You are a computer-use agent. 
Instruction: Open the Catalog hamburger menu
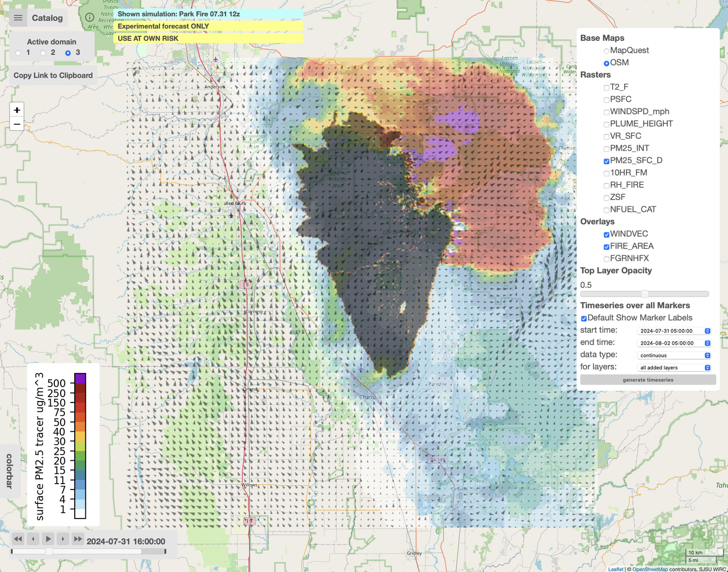(18, 18)
